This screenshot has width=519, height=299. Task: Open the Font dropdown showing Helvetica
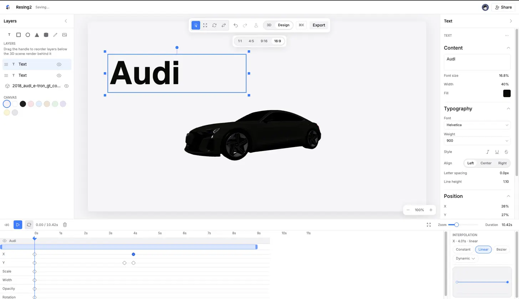click(477, 125)
